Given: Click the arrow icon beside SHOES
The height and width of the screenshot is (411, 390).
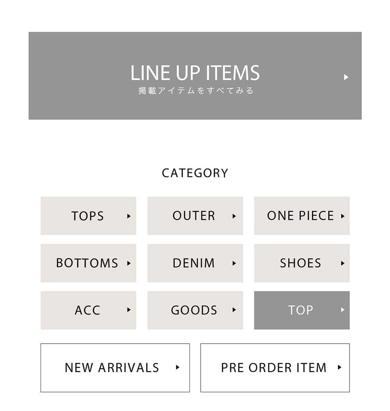Looking at the screenshot, I should click(x=342, y=263).
